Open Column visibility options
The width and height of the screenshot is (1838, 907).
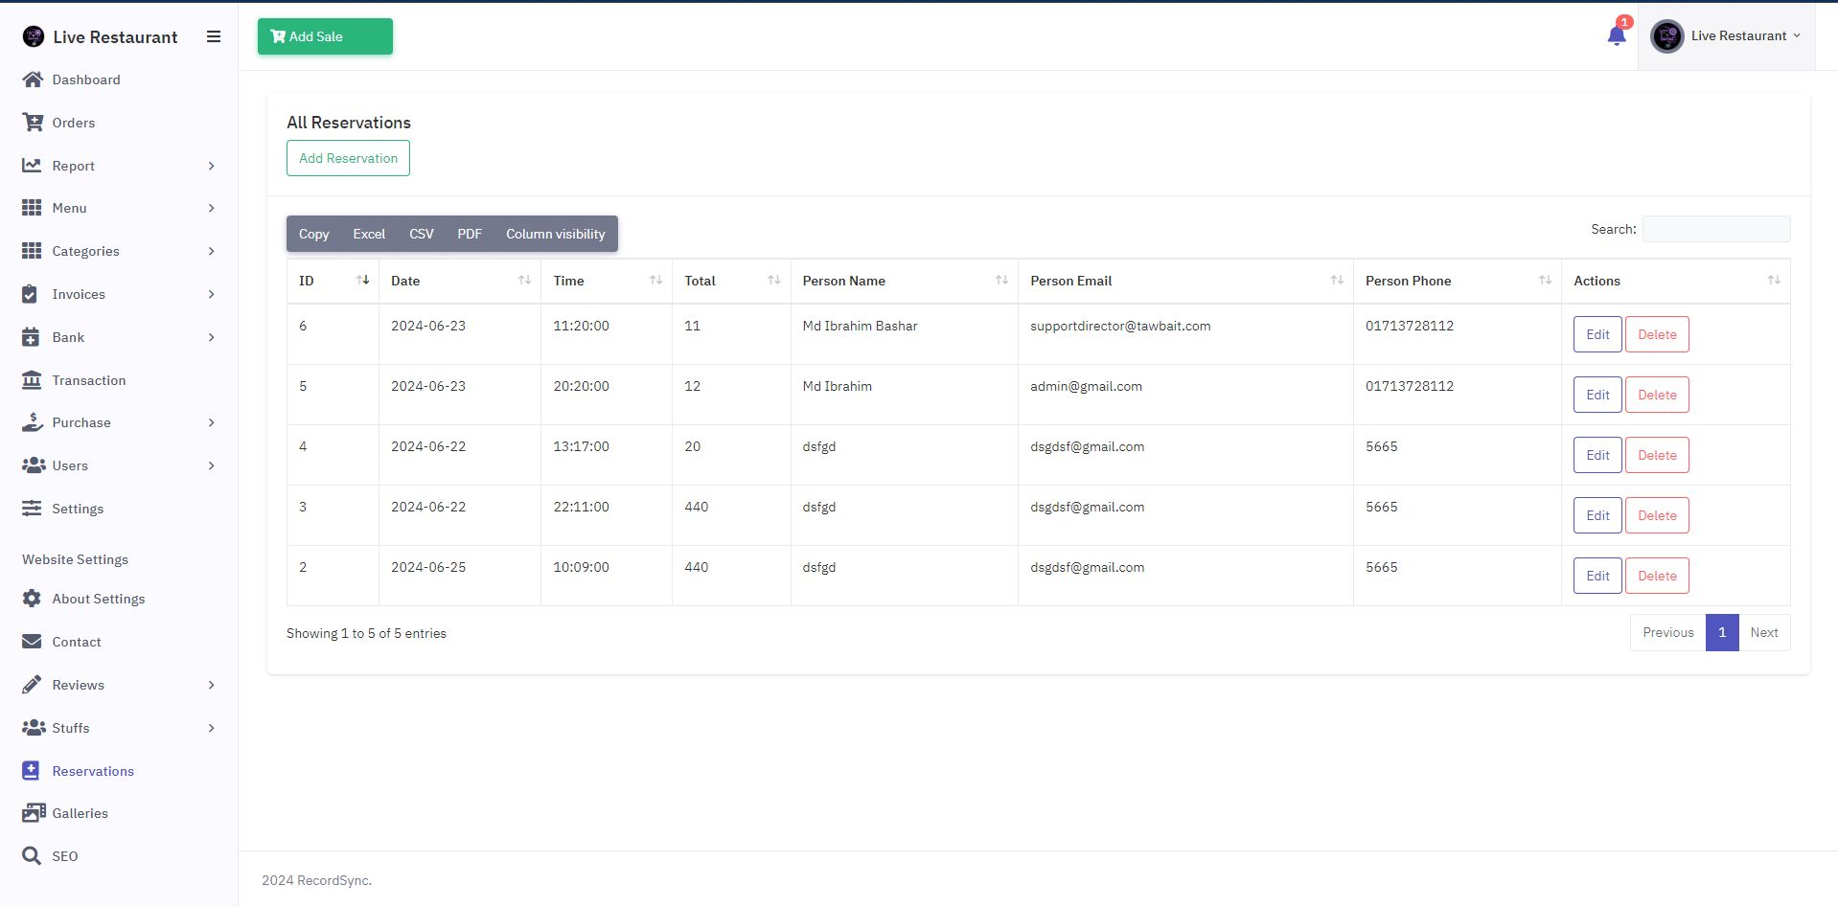tap(556, 234)
